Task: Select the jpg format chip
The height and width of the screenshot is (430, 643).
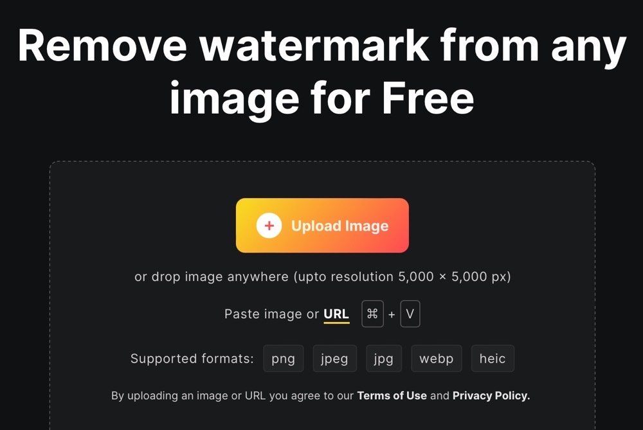Action: coord(384,358)
